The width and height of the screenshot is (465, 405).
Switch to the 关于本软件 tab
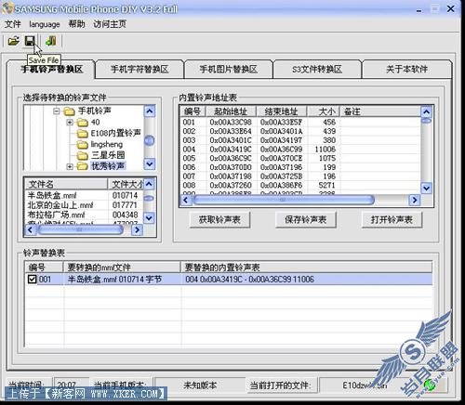pyautogui.click(x=406, y=69)
